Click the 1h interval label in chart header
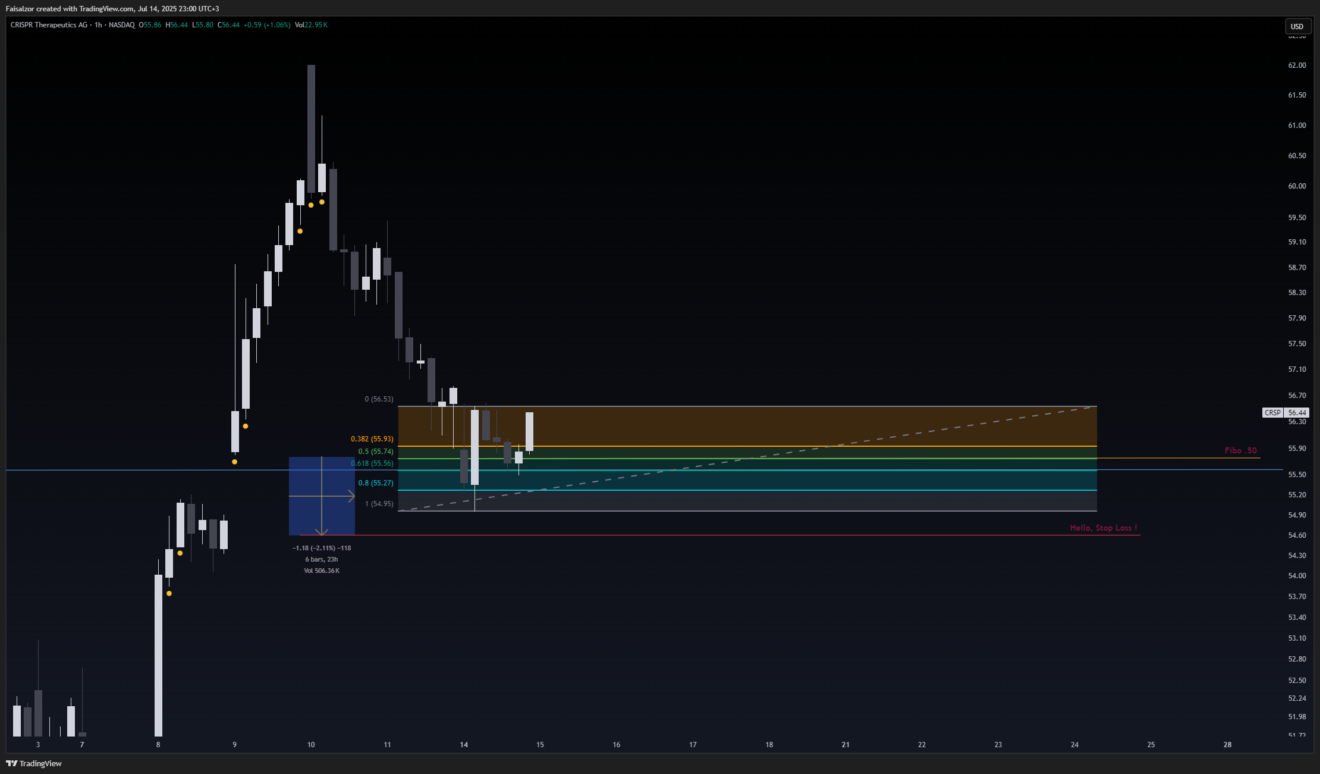Screen dimensions: 1320x774 99,25
